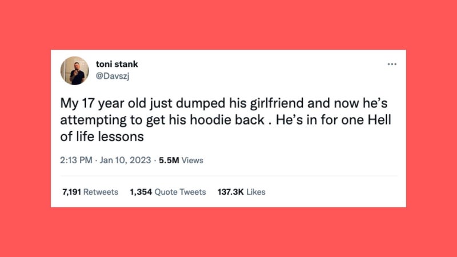Click the 2:13 PM timestamp

(76, 160)
